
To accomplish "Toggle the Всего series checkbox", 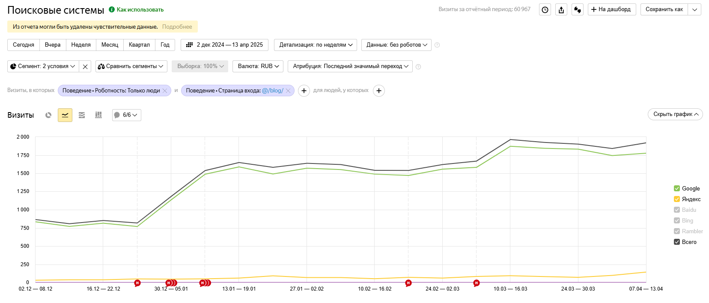I will [x=677, y=242].
